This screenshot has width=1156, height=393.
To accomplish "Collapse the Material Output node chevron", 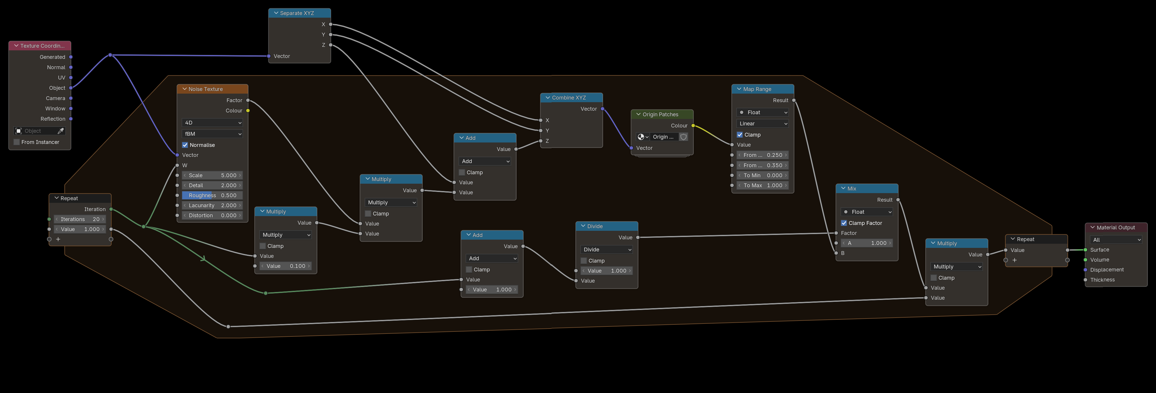I will [1092, 228].
